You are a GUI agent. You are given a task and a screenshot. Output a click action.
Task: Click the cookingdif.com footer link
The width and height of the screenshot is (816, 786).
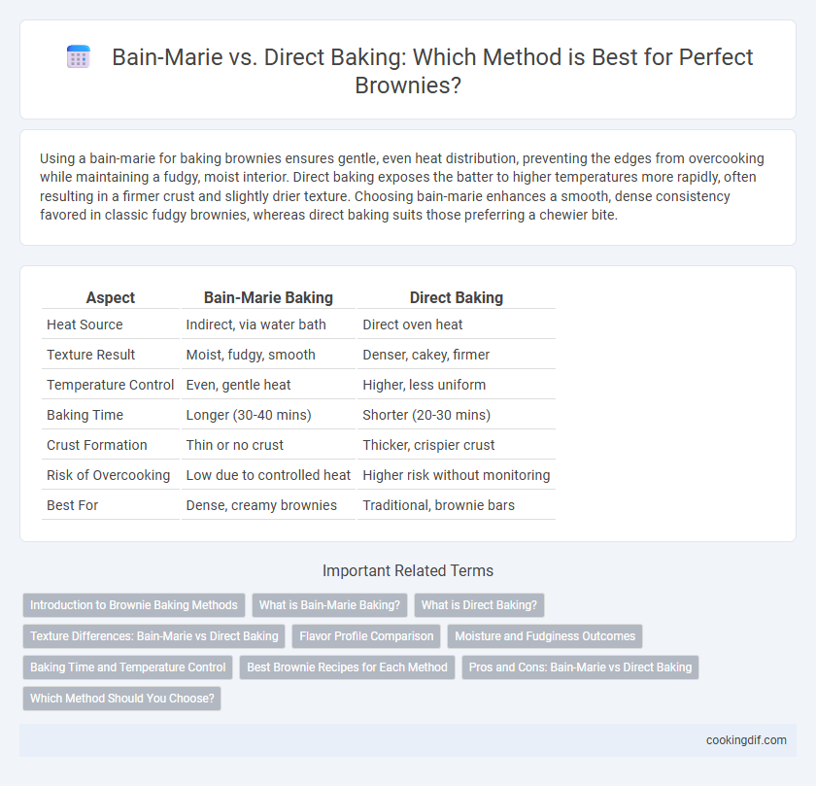[x=746, y=739]
